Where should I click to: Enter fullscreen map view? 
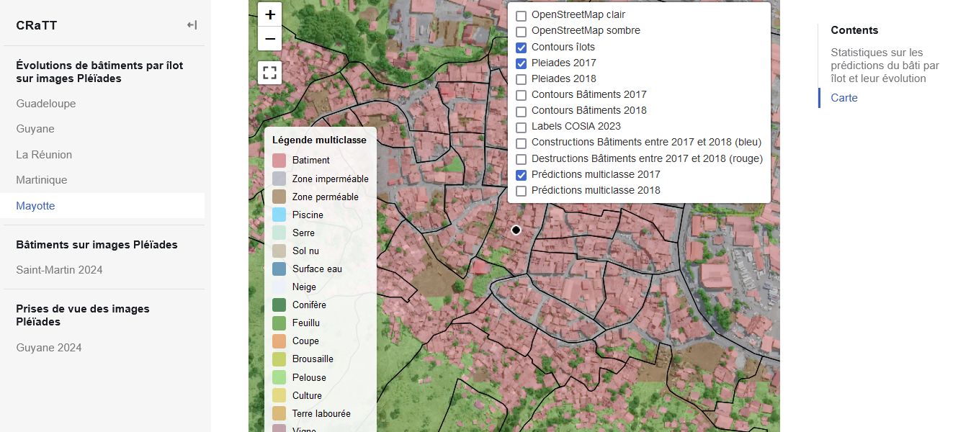click(270, 73)
